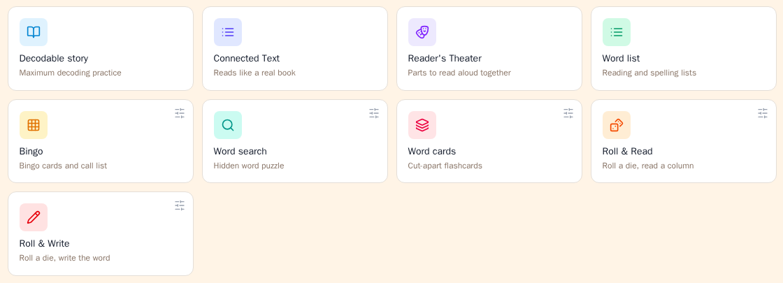Click the orange grid Bingo icon
This screenshot has width=783, height=283.
(x=34, y=125)
